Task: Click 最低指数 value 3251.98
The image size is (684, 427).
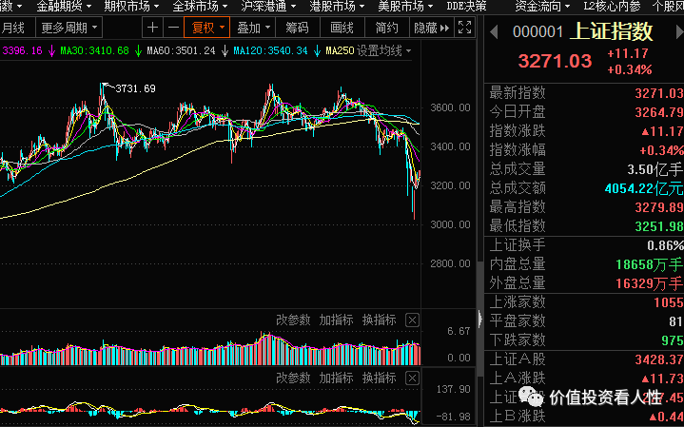Action: click(659, 226)
